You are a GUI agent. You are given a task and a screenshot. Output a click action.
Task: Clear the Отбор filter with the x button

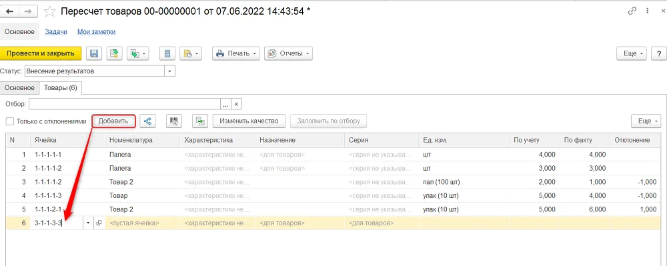[x=237, y=104]
